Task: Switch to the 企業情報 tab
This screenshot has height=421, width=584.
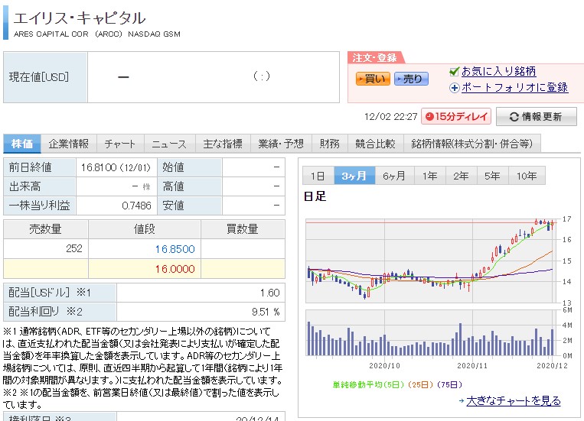Action: (x=69, y=144)
